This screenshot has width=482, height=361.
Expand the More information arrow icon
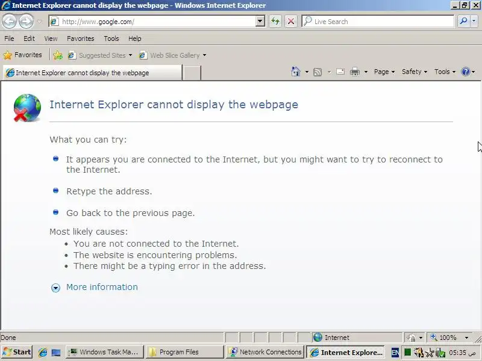tap(55, 288)
